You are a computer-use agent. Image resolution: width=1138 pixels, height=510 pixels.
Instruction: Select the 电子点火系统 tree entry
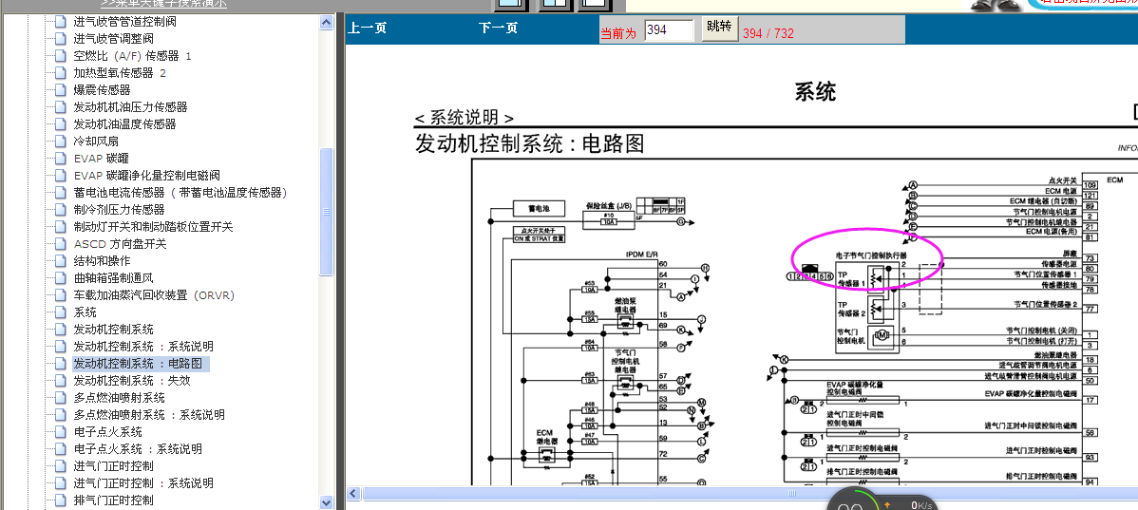point(107,432)
